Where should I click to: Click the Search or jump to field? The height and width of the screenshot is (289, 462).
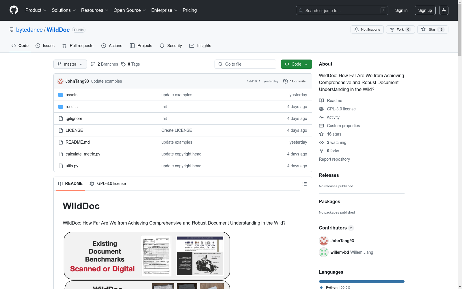pos(342,10)
